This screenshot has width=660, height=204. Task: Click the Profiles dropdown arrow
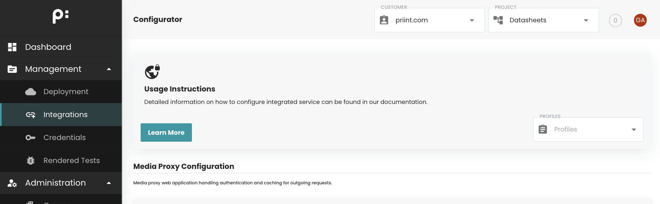click(x=634, y=130)
